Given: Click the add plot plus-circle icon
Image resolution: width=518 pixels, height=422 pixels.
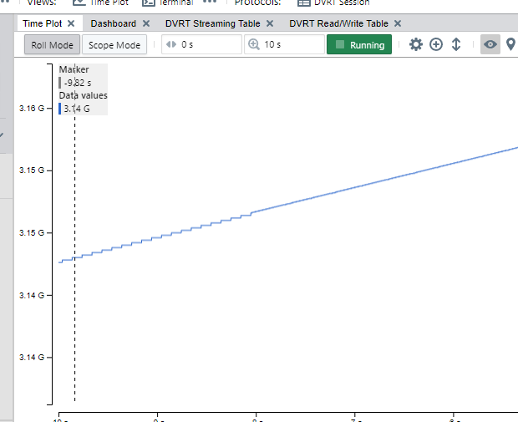Looking at the screenshot, I should click(436, 44).
